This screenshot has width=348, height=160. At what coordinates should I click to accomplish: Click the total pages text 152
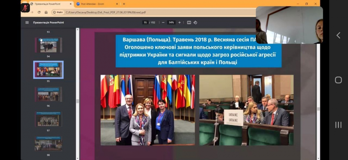pos(153,23)
